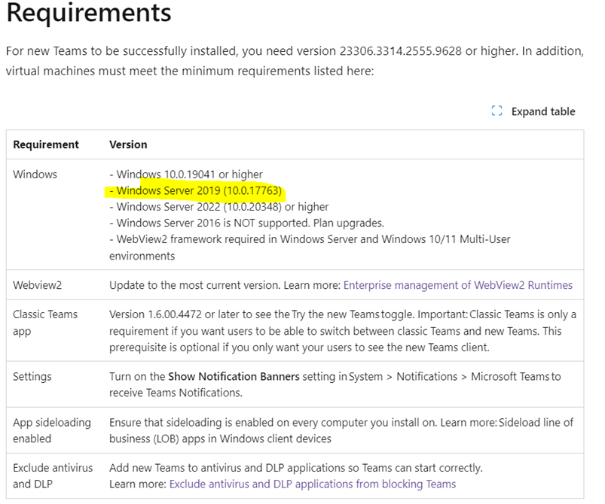Click Update to the most current version text

[x=195, y=285]
